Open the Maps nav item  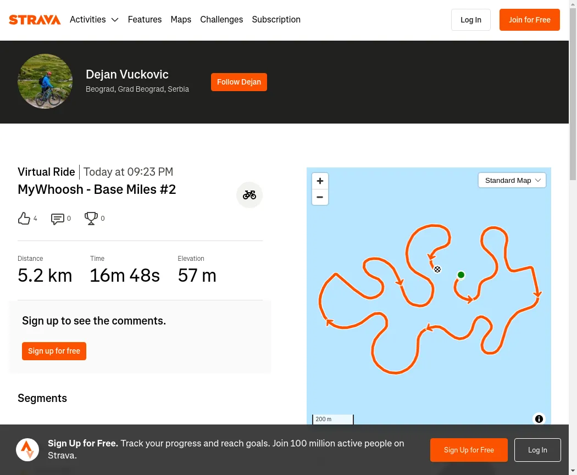click(181, 19)
